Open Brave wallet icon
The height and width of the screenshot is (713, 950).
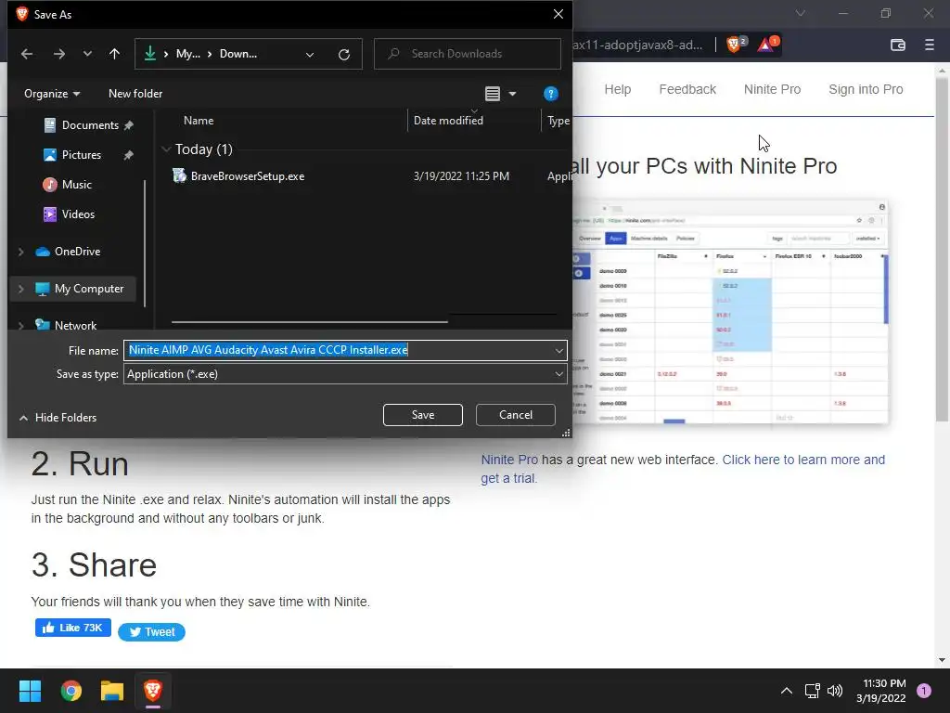898,45
